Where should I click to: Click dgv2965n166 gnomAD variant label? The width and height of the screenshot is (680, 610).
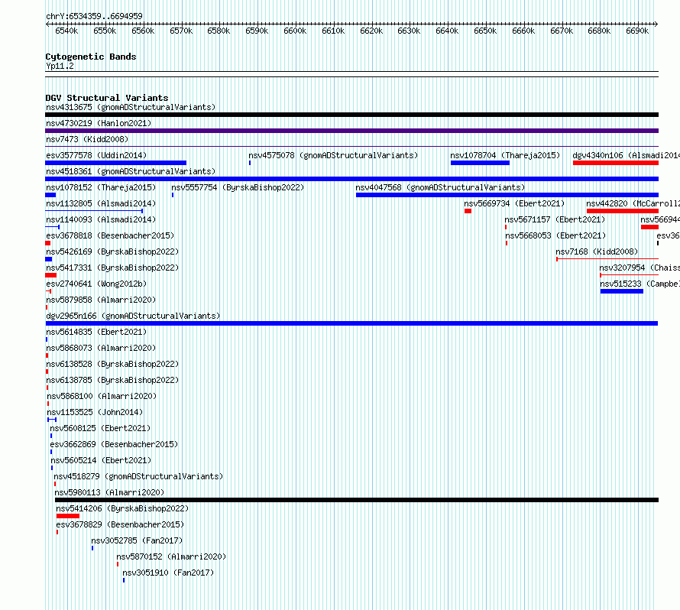click(x=133, y=316)
